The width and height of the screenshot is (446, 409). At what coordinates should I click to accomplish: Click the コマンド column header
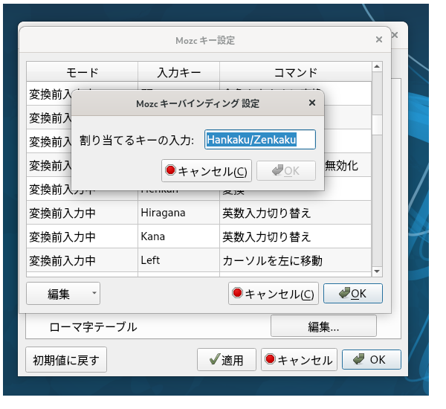[296, 72]
